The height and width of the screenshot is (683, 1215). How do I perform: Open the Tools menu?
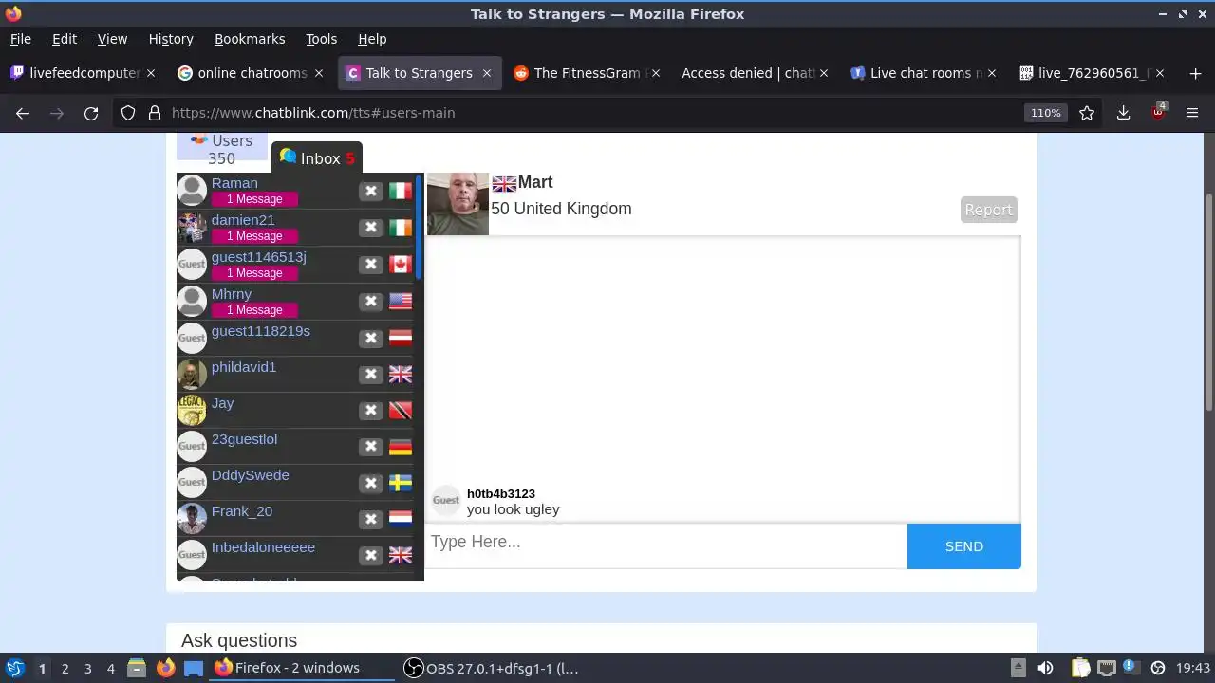[x=321, y=39]
